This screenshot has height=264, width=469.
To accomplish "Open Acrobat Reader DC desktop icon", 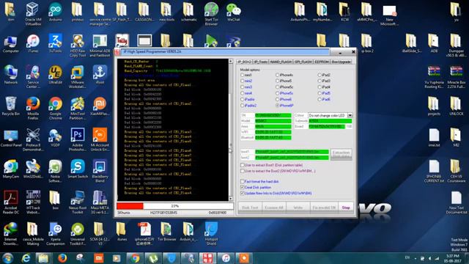I will pos(11,202).
